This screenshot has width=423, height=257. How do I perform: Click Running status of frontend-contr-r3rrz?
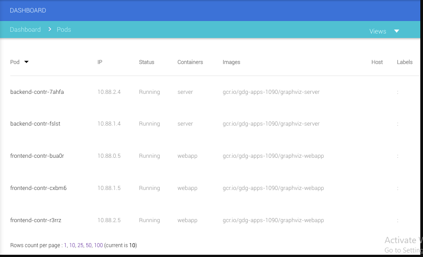149,220
